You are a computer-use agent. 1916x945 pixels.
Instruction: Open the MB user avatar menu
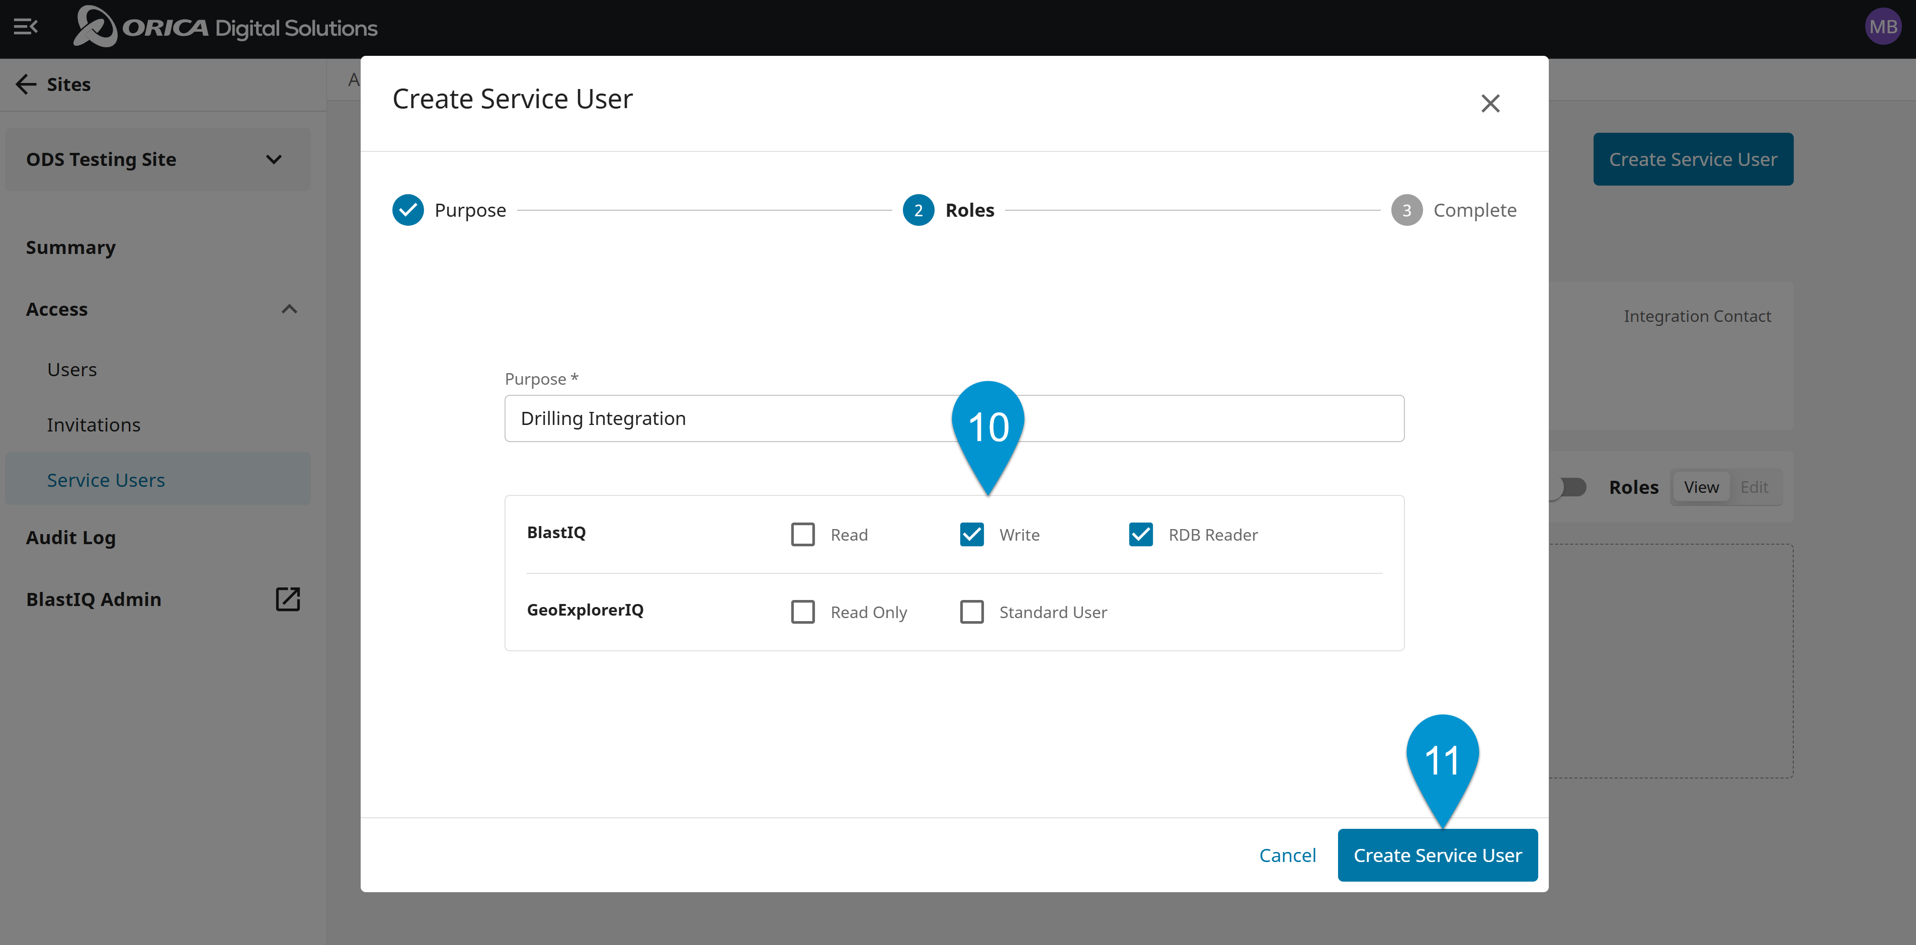1882,28
